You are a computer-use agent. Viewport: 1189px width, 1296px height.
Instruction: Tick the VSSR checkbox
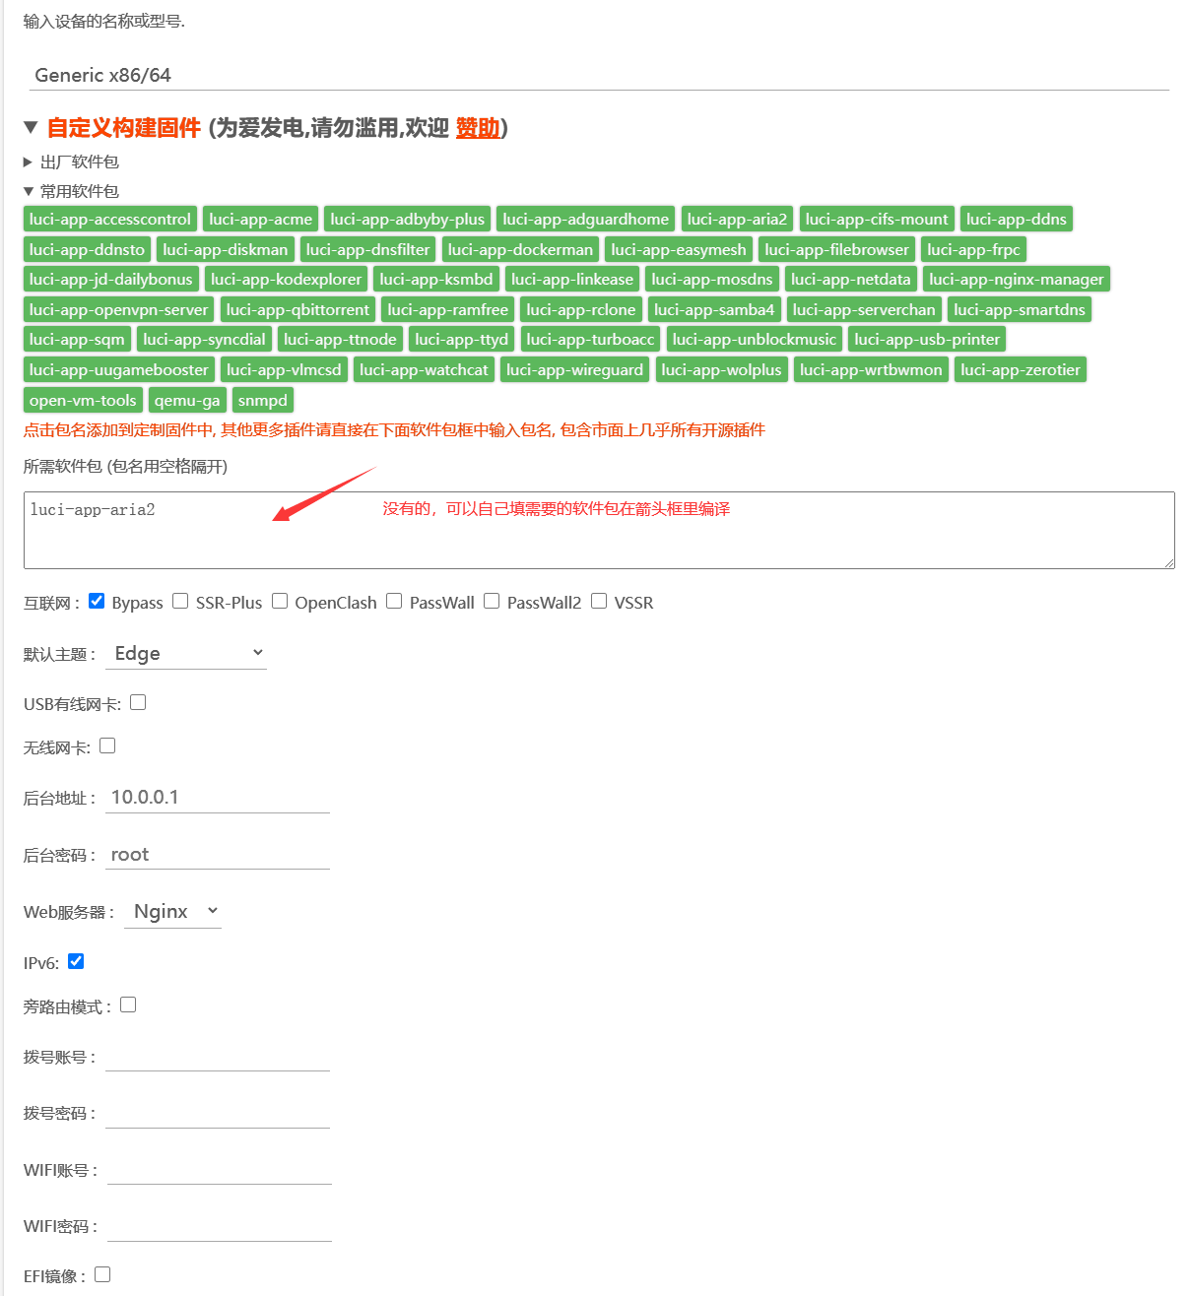point(599,601)
